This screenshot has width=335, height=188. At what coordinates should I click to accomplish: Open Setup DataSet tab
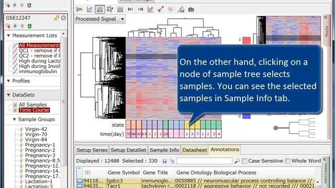[x=128, y=150]
